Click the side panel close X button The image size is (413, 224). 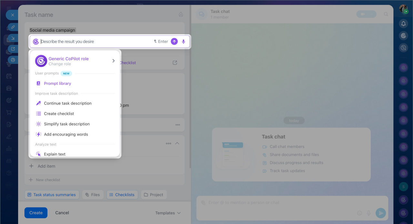(13, 15)
